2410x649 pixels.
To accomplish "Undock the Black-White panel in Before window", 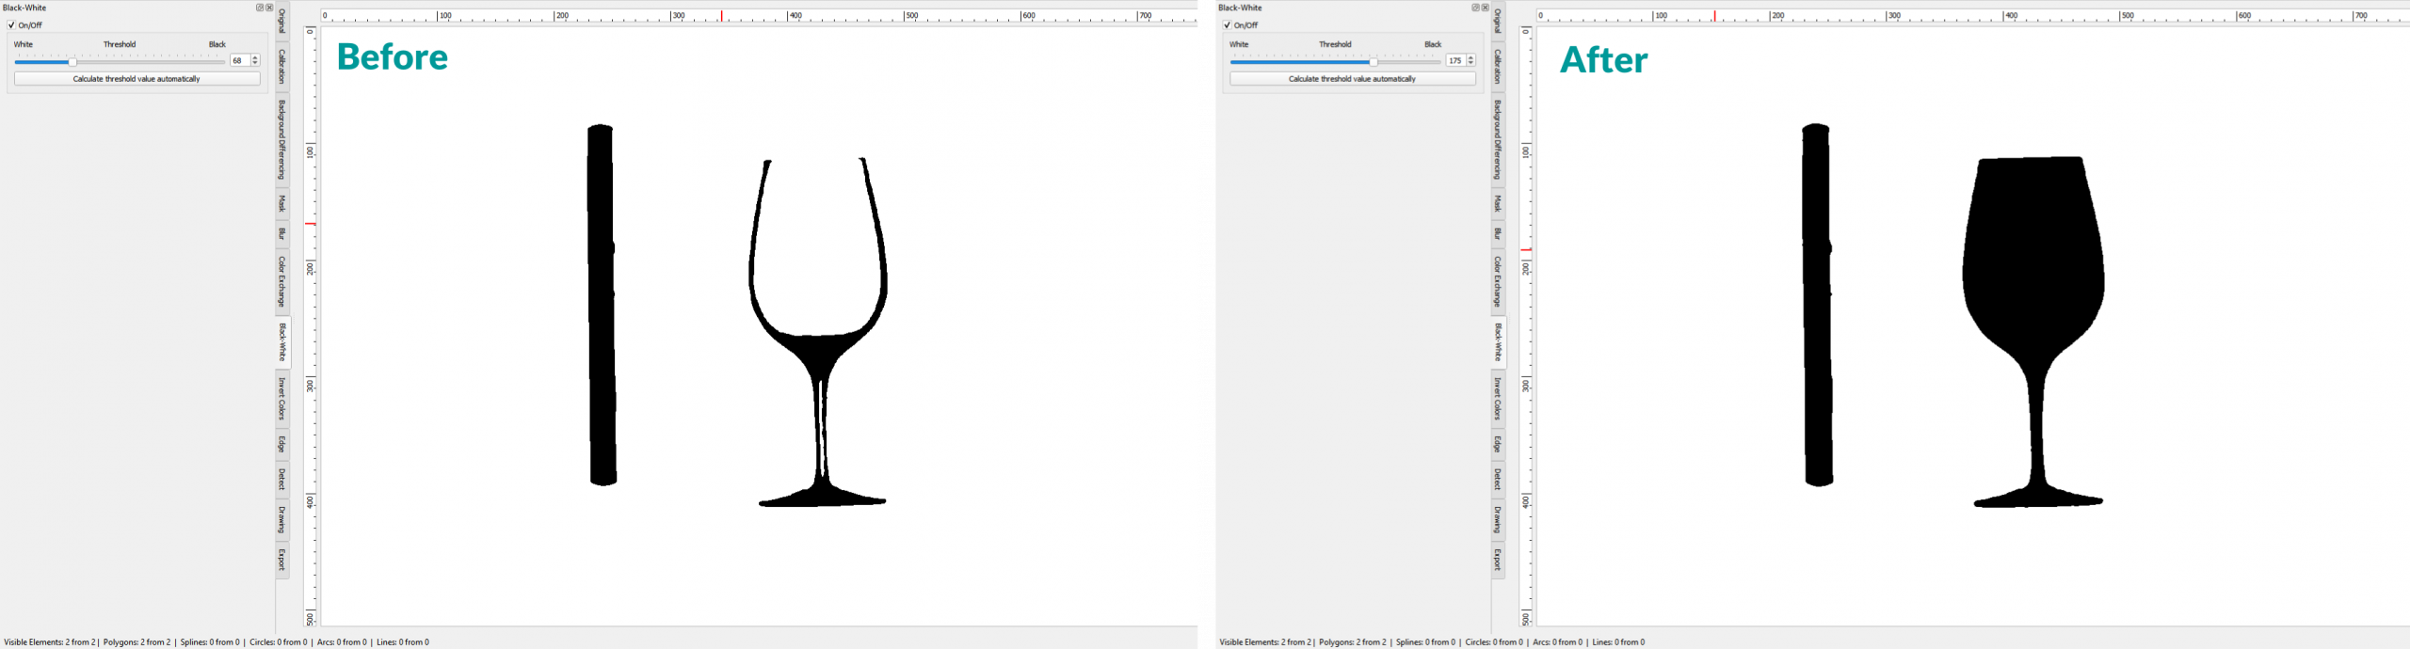I will click(x=260, y=8).
